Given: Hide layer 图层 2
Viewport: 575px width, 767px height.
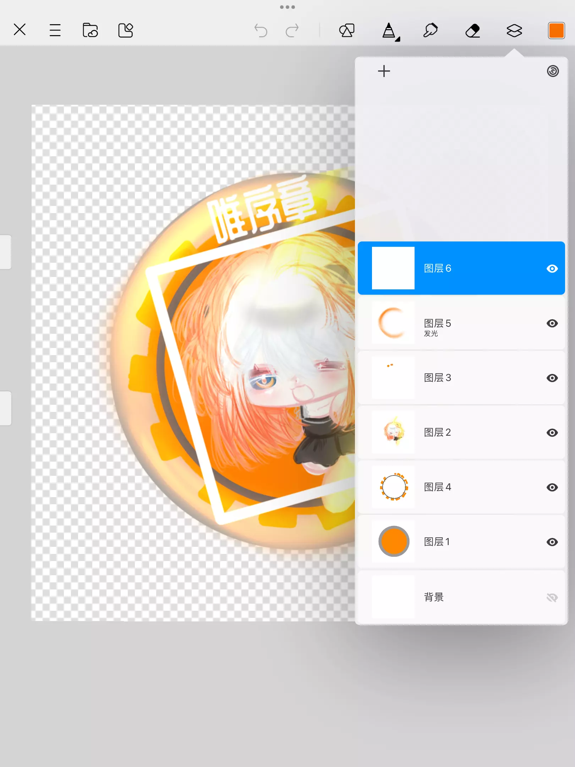Looking at the screenshot, I should pyautogui.click(x=552, y=433).
